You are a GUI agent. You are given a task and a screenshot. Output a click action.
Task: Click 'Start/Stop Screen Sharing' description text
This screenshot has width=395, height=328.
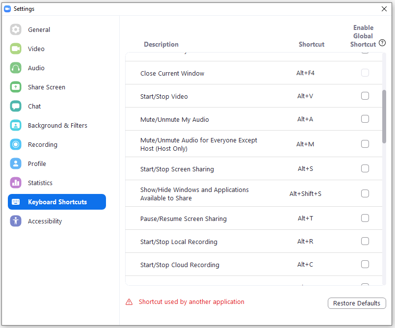pos(177,169)
